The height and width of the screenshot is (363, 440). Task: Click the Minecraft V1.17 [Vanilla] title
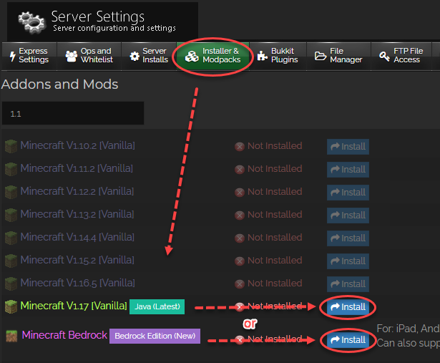tap(74, 306)
